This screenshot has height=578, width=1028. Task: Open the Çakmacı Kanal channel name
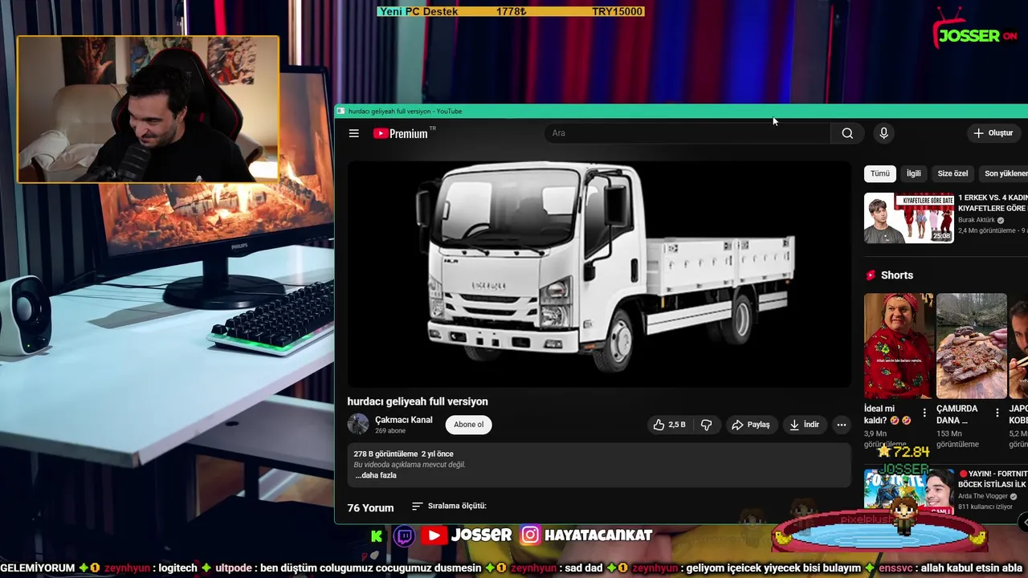tap(403, 420)
